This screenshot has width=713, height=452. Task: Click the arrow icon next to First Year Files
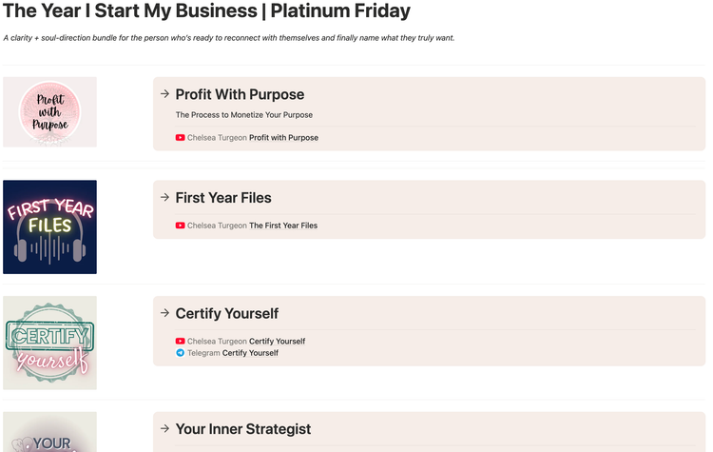coord(164,198)
